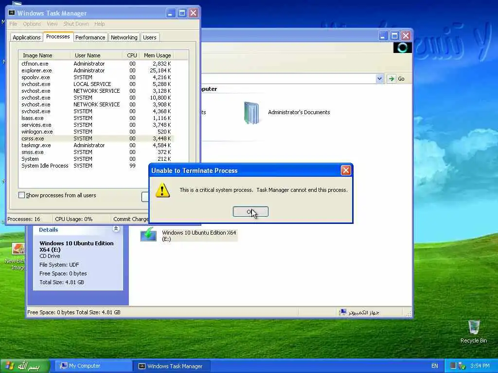Close the My Computer window

pos(406,35)
